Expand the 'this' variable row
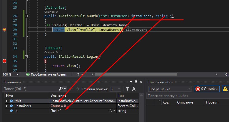The height and width of the screenshot is (122, 229). coord(7,101)
